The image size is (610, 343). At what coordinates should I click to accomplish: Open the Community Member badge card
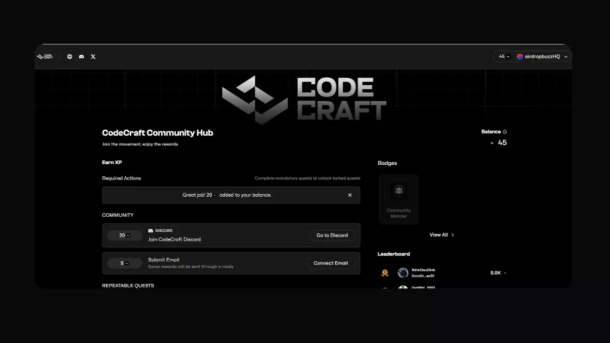click(399, 199)
